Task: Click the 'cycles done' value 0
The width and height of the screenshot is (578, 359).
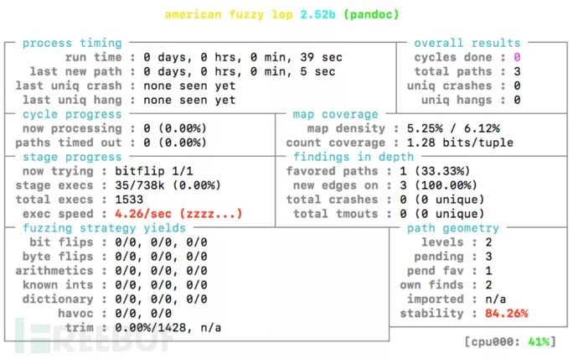Action: point(517,57)
